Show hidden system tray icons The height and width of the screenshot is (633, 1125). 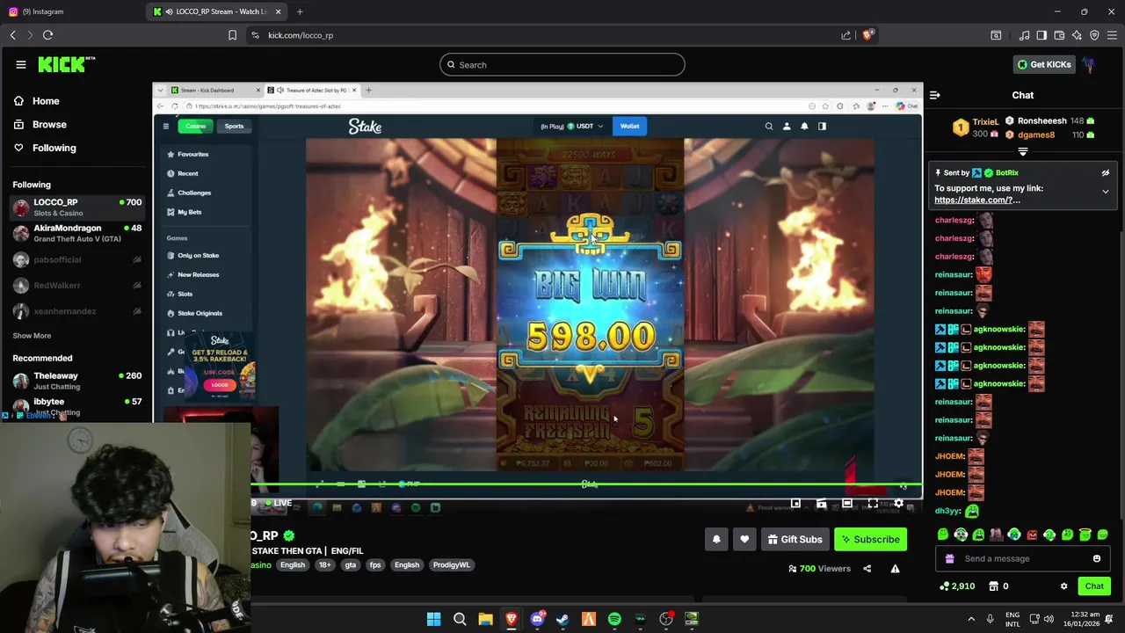(x=971, y=620)
